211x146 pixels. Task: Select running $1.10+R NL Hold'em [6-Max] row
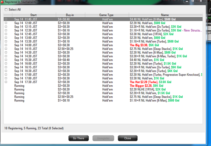103,101
